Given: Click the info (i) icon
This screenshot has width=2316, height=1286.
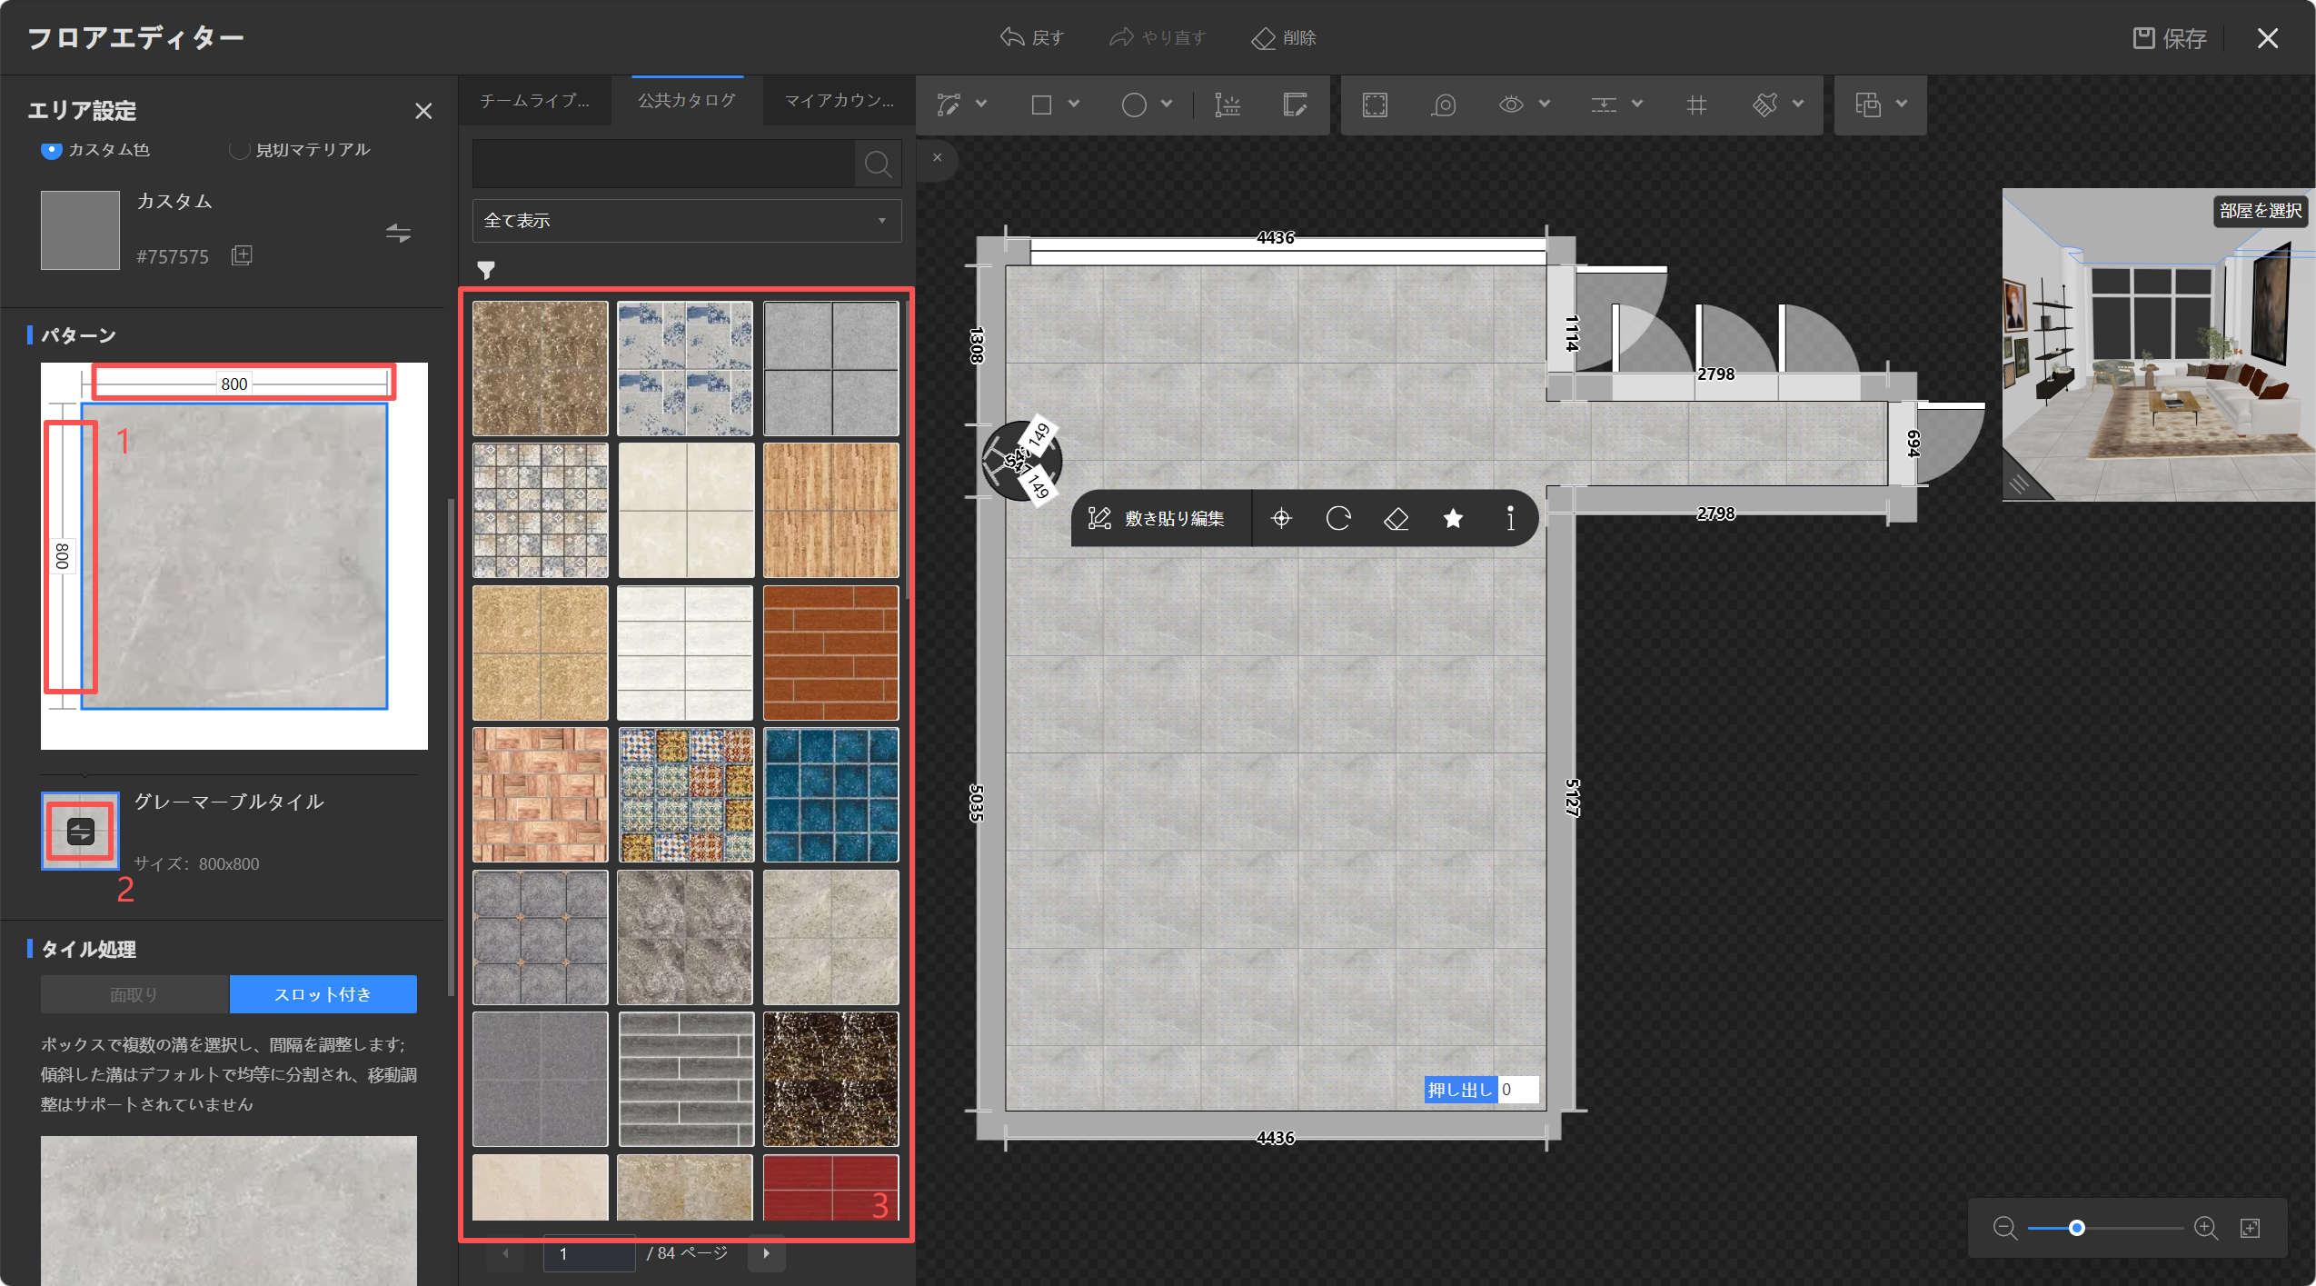Looking at the screenshot, I should click(x=1510, y=518).
